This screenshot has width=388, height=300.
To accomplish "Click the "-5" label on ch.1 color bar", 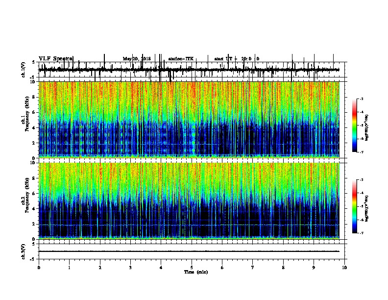I will point(362,125).
